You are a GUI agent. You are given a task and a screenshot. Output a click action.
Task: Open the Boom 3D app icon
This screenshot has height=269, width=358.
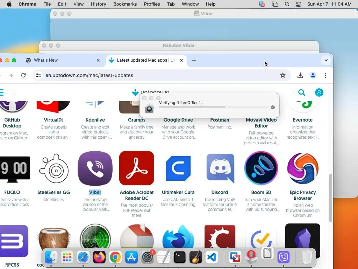click(x=261, y=168)
